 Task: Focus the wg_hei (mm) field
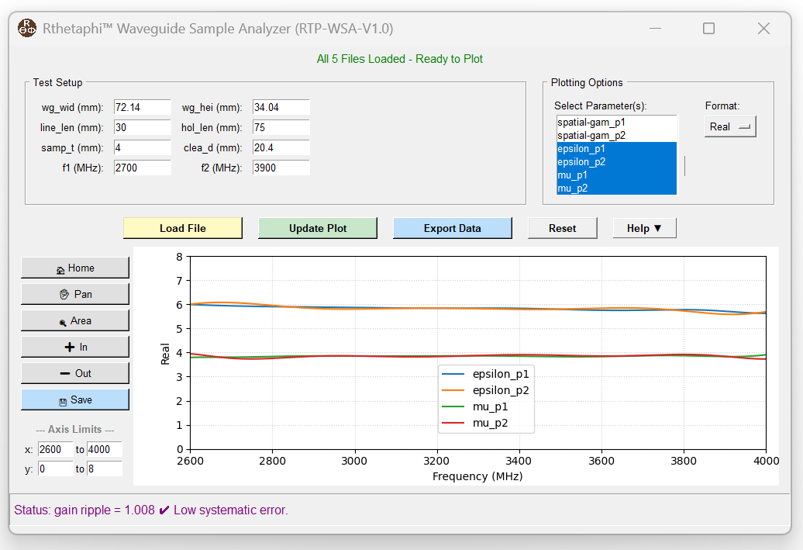click(x=281, y=108)
